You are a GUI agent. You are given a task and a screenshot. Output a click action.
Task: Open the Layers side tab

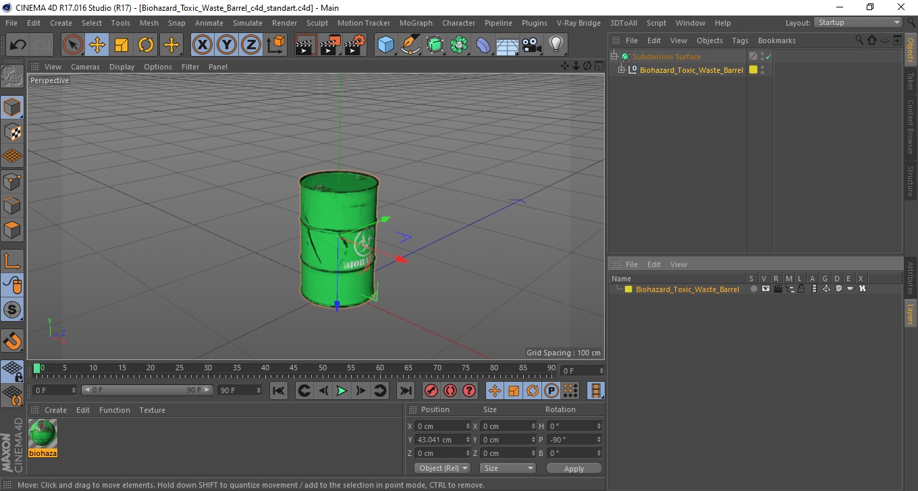click(x=911, y=314)
